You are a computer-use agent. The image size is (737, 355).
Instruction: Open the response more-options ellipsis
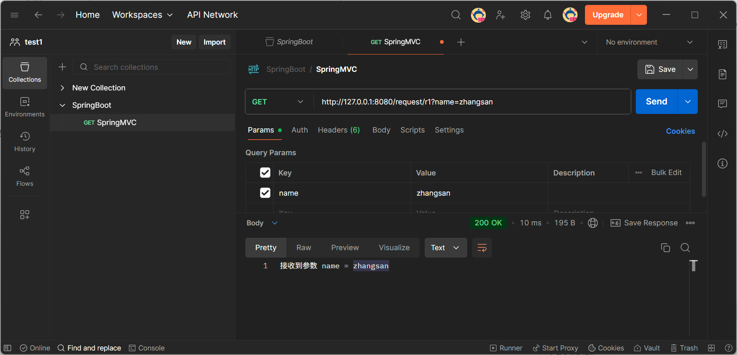690,223
